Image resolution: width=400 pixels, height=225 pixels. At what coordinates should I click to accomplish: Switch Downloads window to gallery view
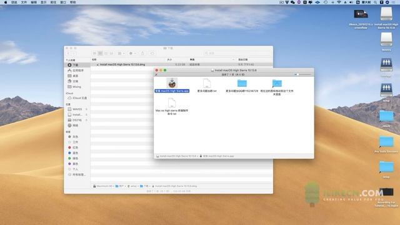111,53
